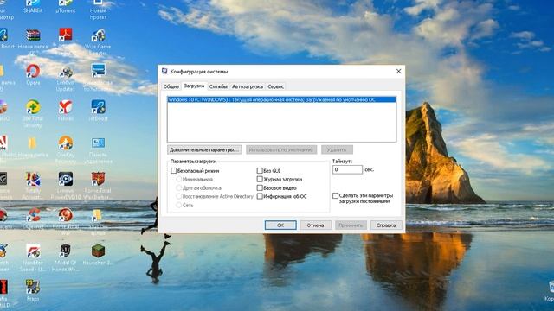This screenshot has width=554, height=311.
Task: Select the blue monitor shortcut beside Lenovo Updates
Action: point(98,71)
